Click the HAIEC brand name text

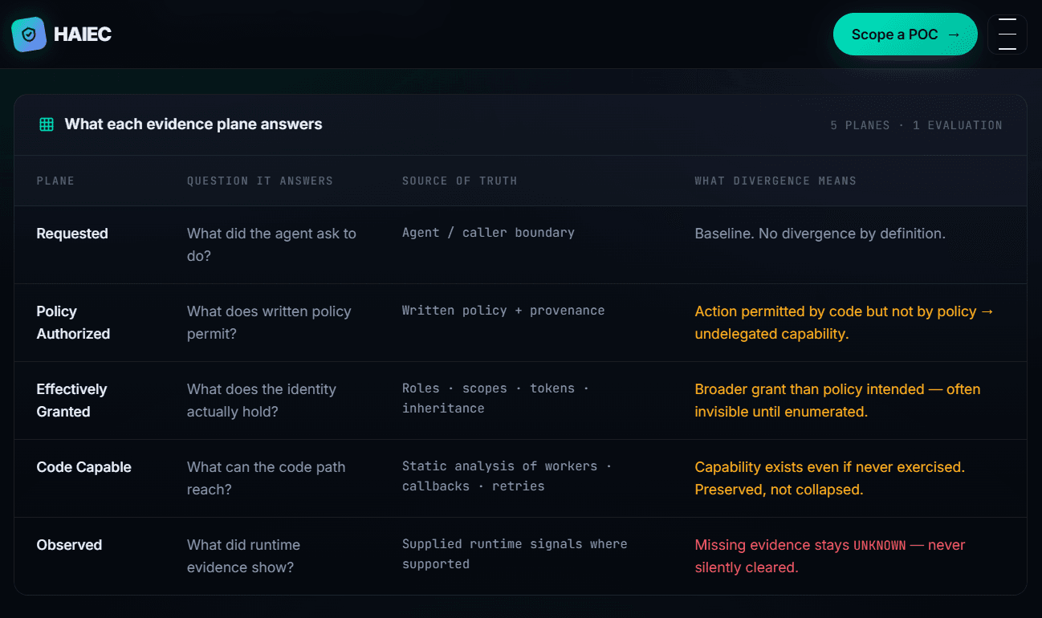pos(82,35)
